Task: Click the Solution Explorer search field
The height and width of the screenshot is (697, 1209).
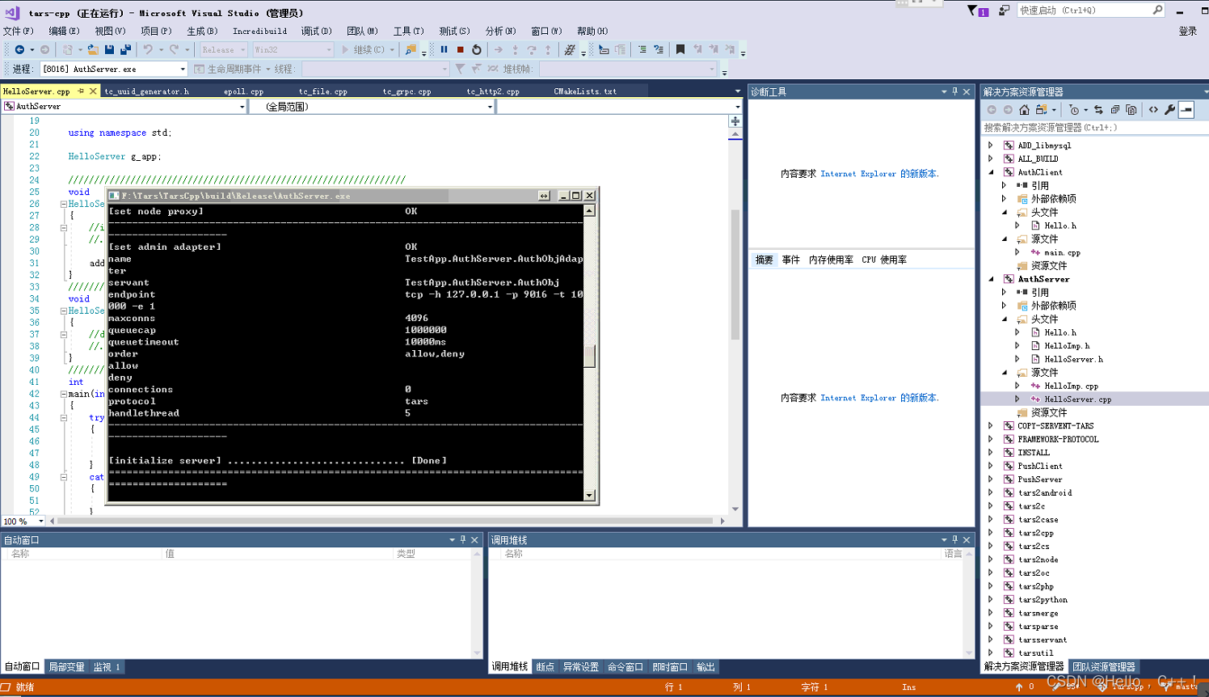Action: [x=1093, y=128]
